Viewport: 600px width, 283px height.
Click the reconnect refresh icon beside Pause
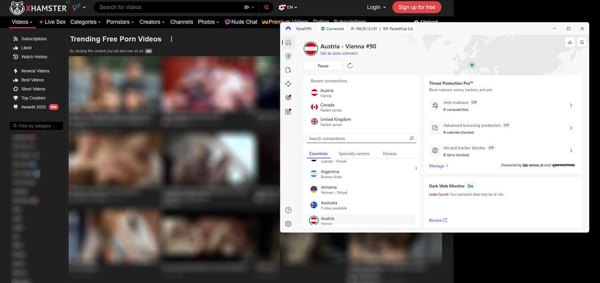(x=350, y=66)
